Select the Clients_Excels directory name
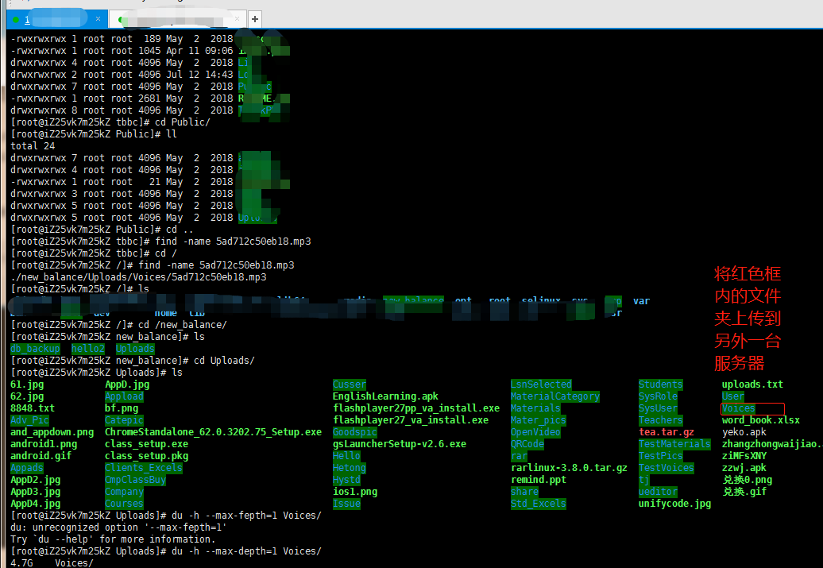Viewport: 823px width, 568px height. (144, 468)
